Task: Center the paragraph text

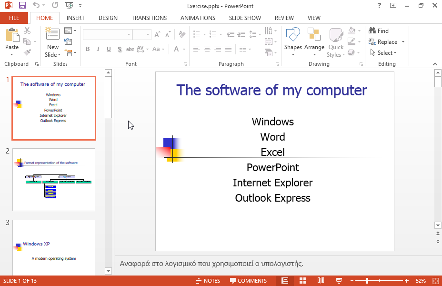Action: (207, 49)
